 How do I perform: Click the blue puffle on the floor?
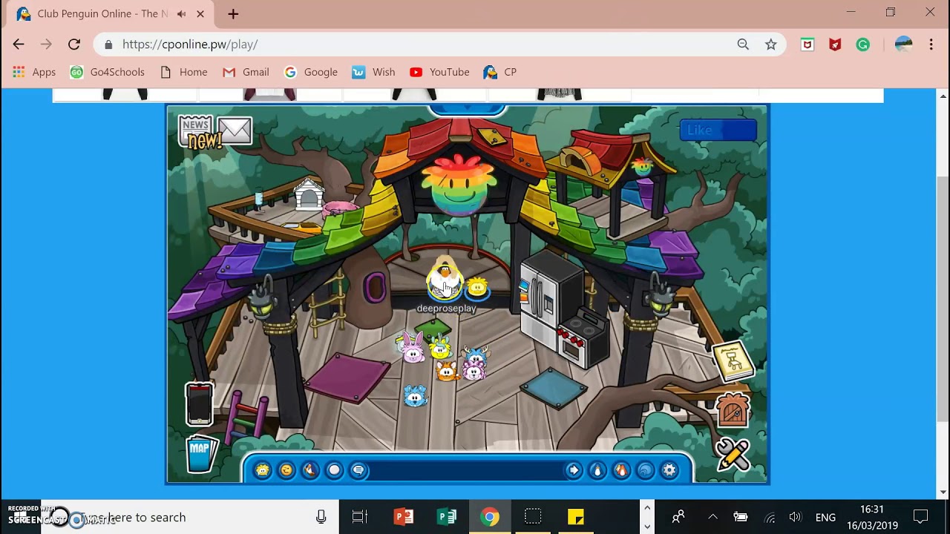click(x=416, y=396)
